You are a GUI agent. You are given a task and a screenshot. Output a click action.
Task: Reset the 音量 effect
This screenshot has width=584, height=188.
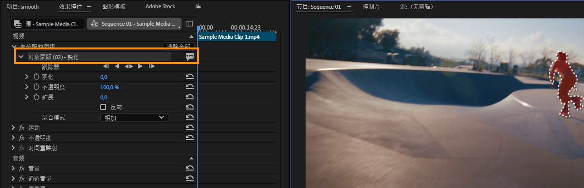190,168
